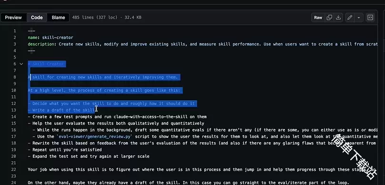Select line number 1
Viewport: 385px width, 185px height.
click(x=15, y=31)
